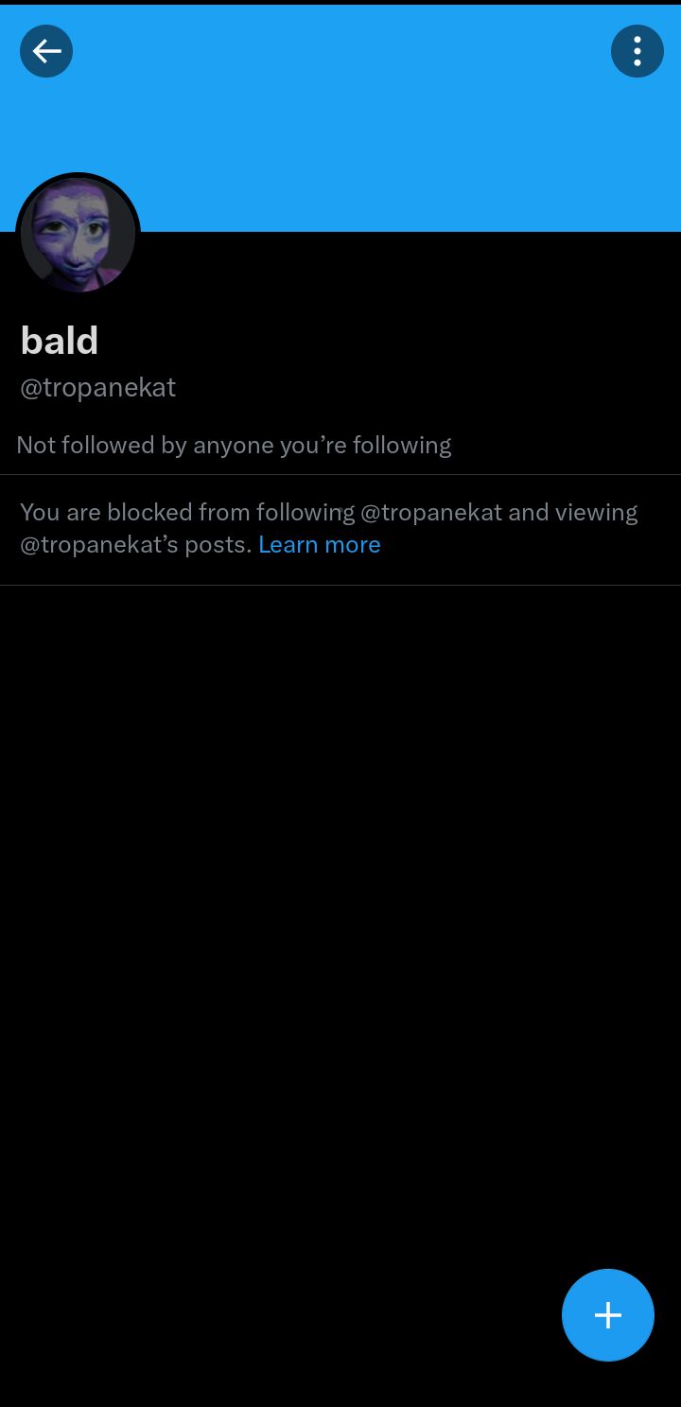Viewport: 681px width, 1407px height.
Task: Click the white plus symbol inside the floating button
Action: (x=608, y=1315)
